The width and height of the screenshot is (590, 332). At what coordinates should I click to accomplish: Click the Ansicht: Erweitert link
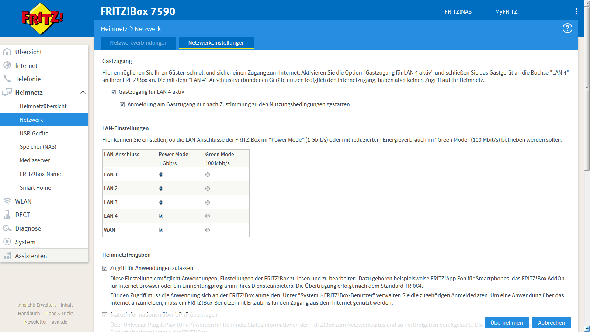click(x=37, y=305)
